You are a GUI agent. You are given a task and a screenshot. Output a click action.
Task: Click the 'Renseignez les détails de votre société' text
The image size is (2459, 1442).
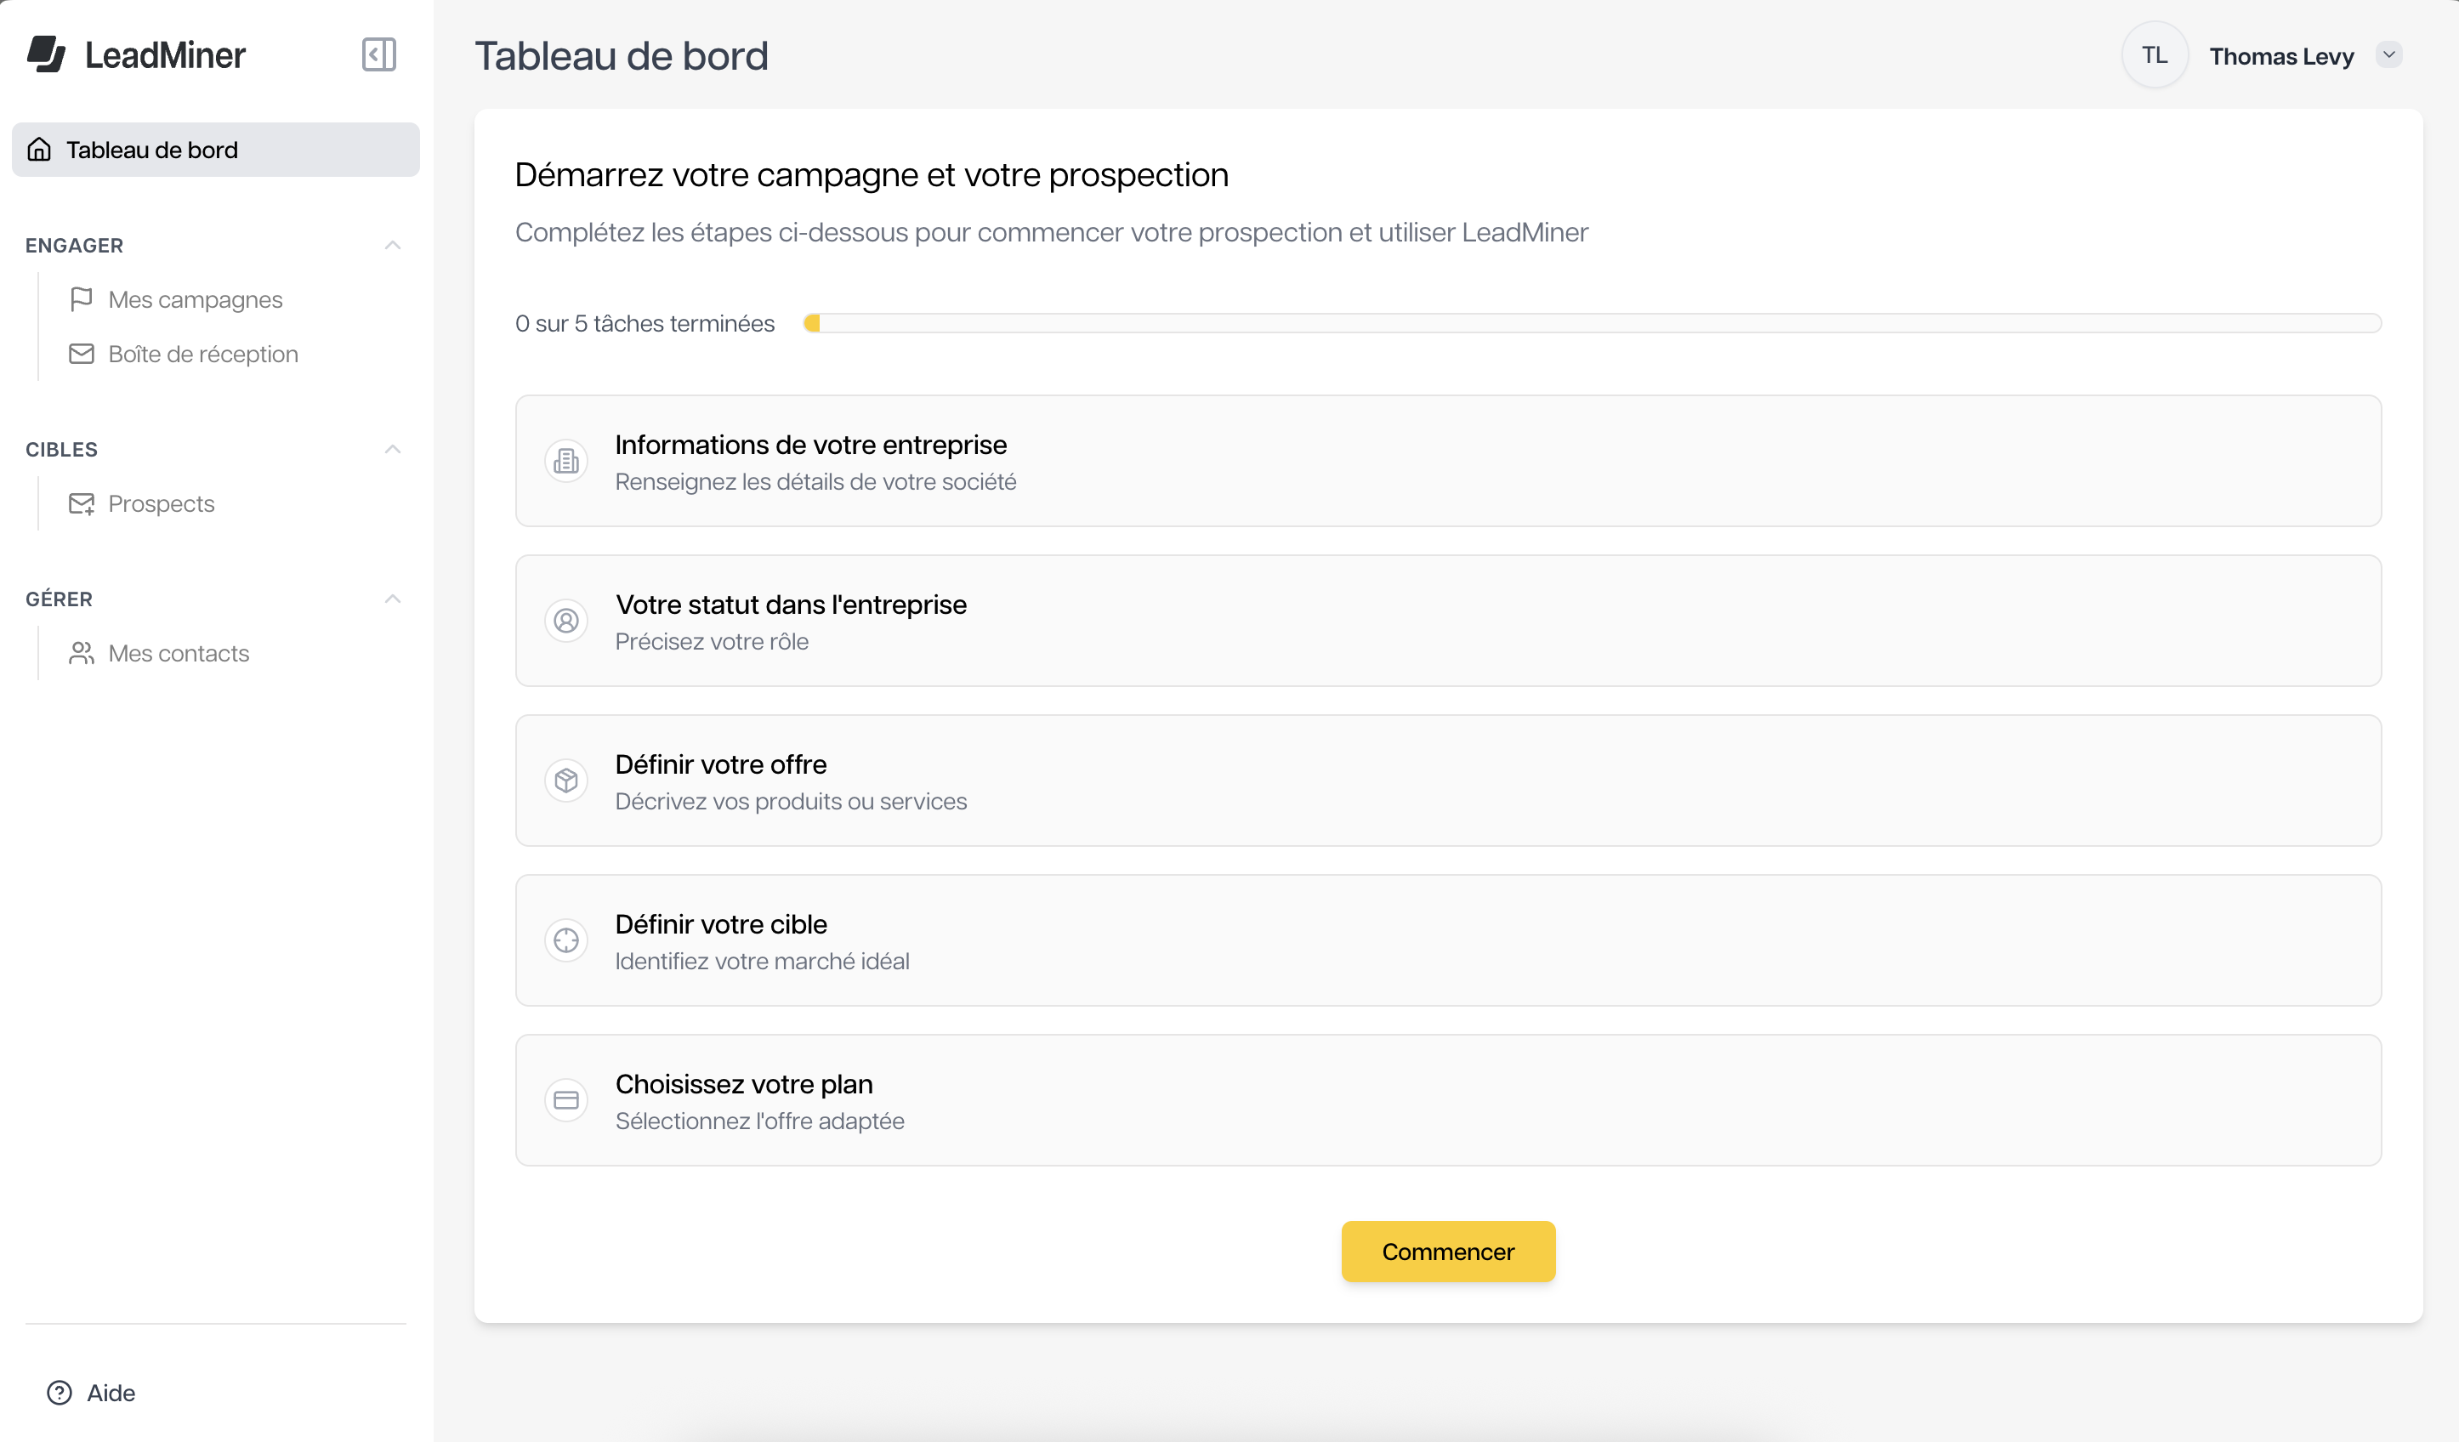point(815,482)
